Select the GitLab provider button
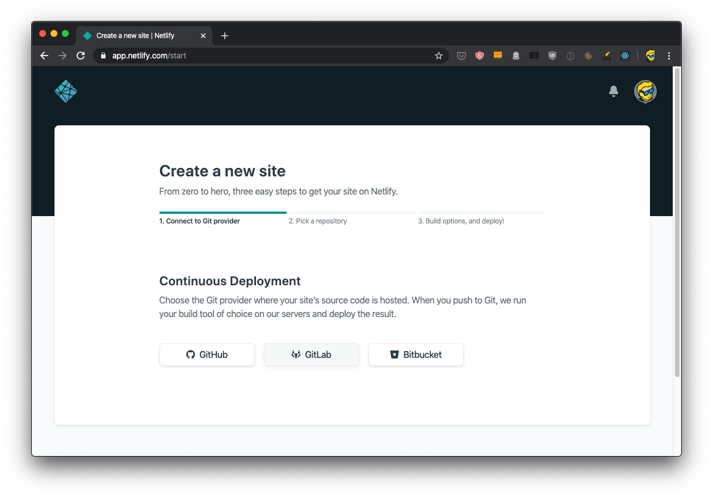 click(x=312, y=354)
